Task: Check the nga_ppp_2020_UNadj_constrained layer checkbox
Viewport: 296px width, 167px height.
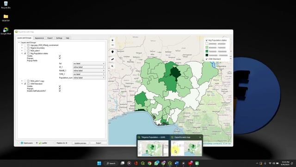Action: tap(25, 45)
